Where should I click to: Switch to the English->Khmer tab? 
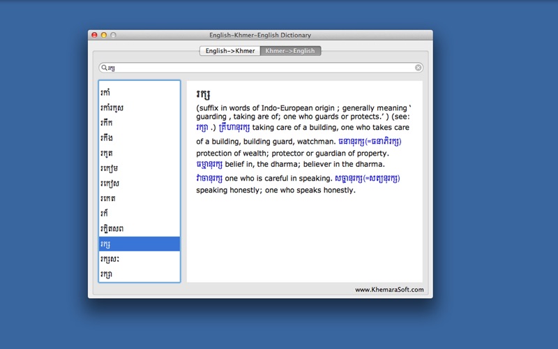pyautogui.click(x=230, y=51)
